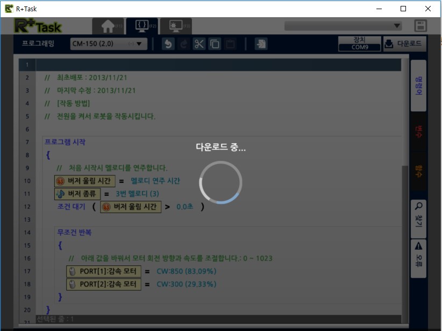Click the document export icon in toolbar
Image resolution: width=442 pixels, height=331 pixels.
point(261,44)
